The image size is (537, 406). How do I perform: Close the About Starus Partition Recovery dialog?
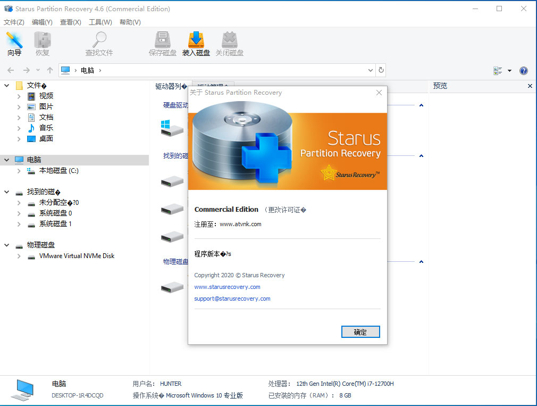[x=379, y=93]
